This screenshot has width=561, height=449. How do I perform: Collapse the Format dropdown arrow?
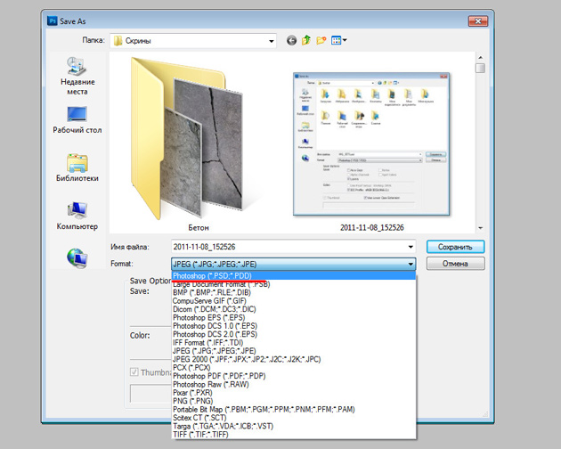411,265
